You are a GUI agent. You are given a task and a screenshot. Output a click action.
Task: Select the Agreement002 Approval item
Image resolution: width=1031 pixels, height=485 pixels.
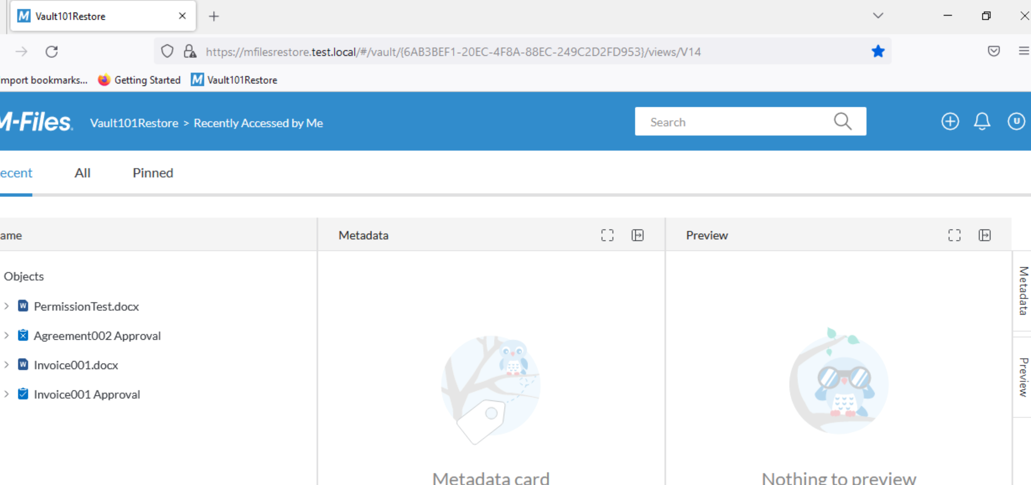point(97,336)
